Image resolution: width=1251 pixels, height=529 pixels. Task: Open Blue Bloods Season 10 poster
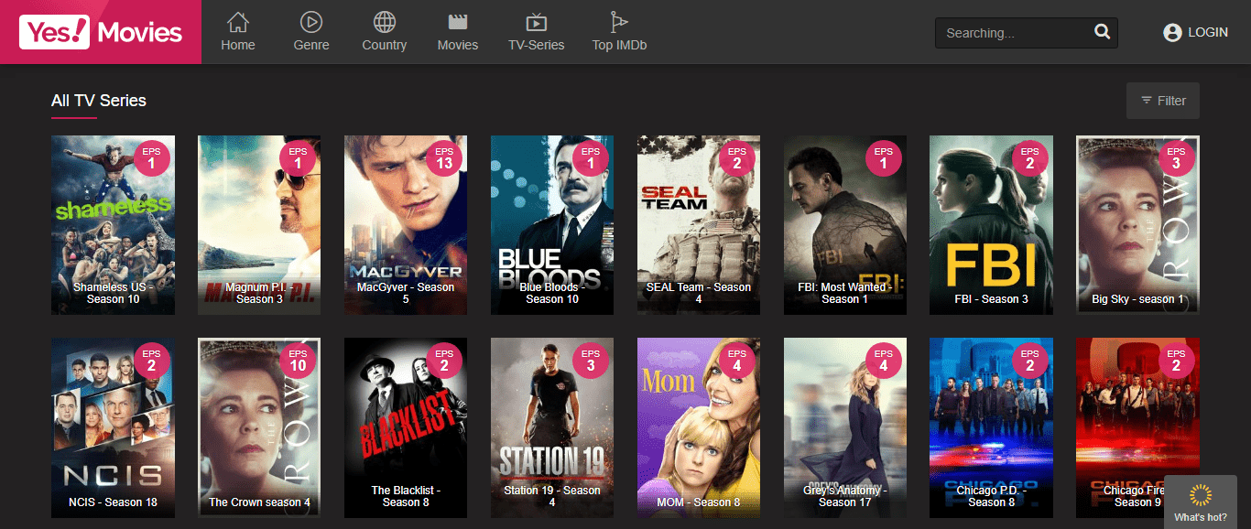tap(552, 225)
